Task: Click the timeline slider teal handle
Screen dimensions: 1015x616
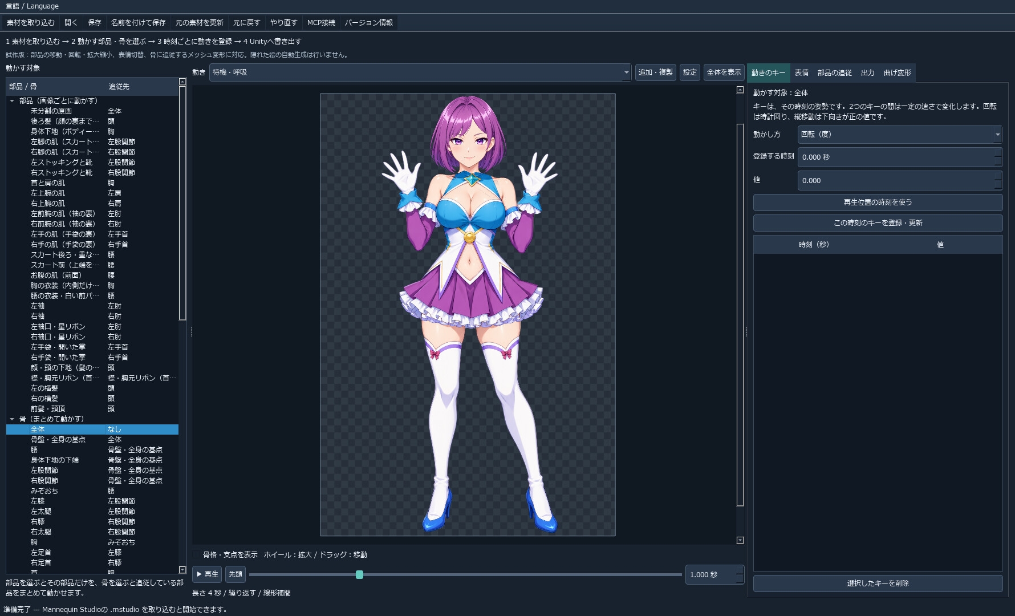Action: (x=359, y=574)
